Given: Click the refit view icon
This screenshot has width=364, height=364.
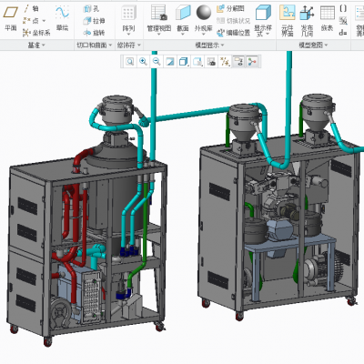Looking at the screenshot, I should click(130, 62).
